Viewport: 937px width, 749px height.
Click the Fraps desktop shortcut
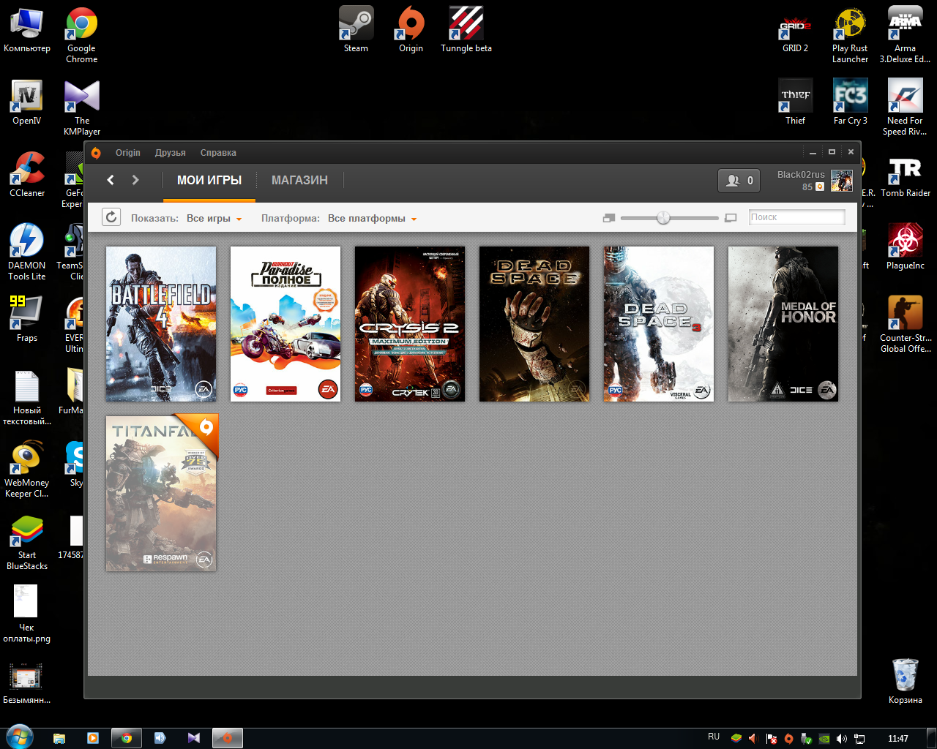tap(27, 320)
